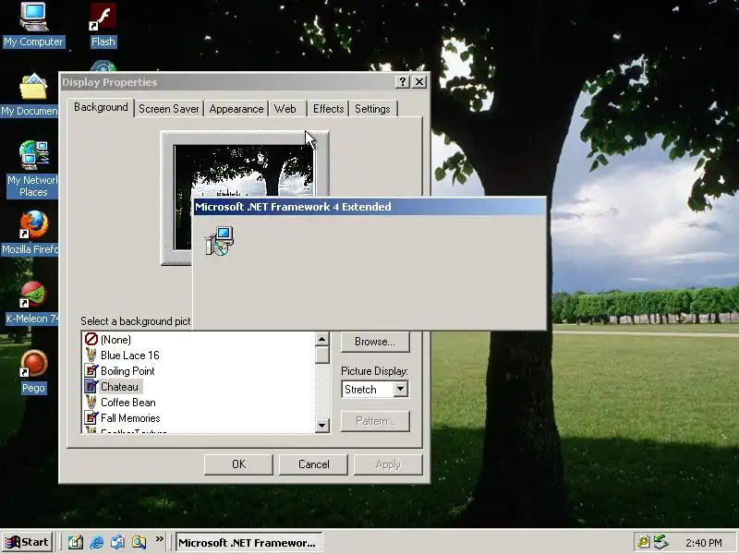
Task: Switch to the Screen Saver tab
Action: [x=169, y=109]
